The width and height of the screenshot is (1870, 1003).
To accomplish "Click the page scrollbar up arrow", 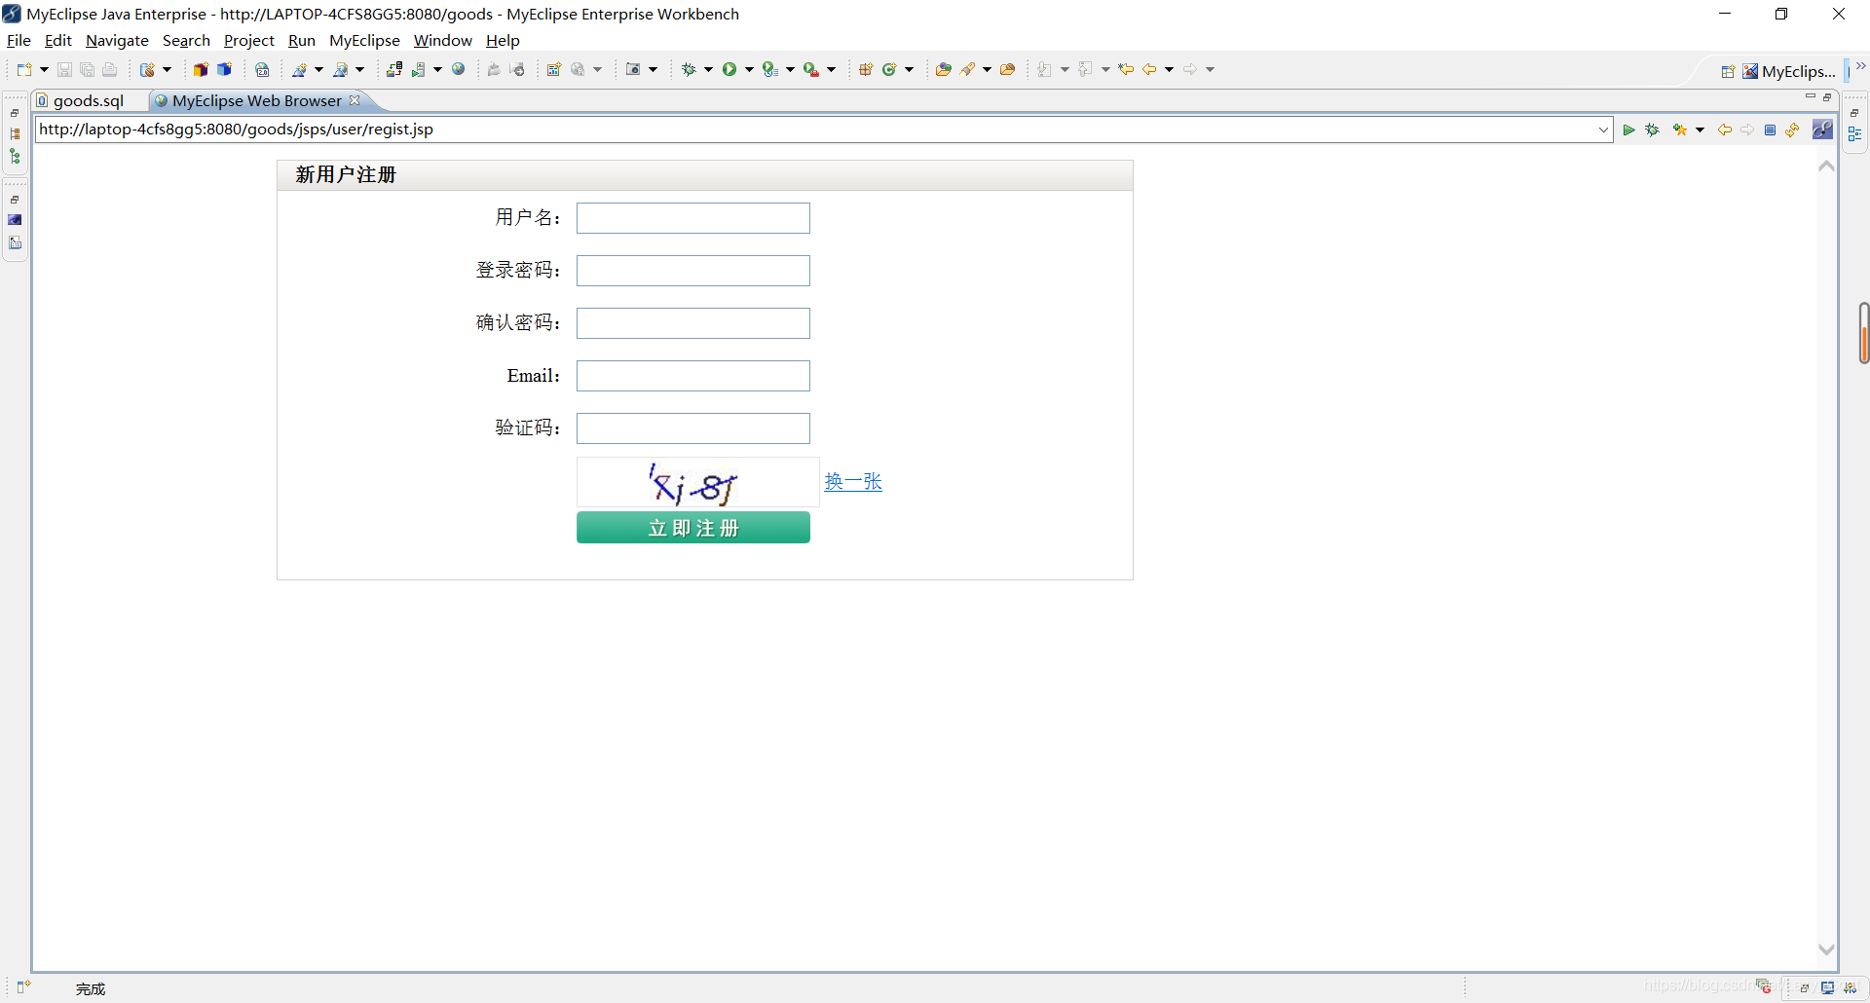I will pos(1826,167).
